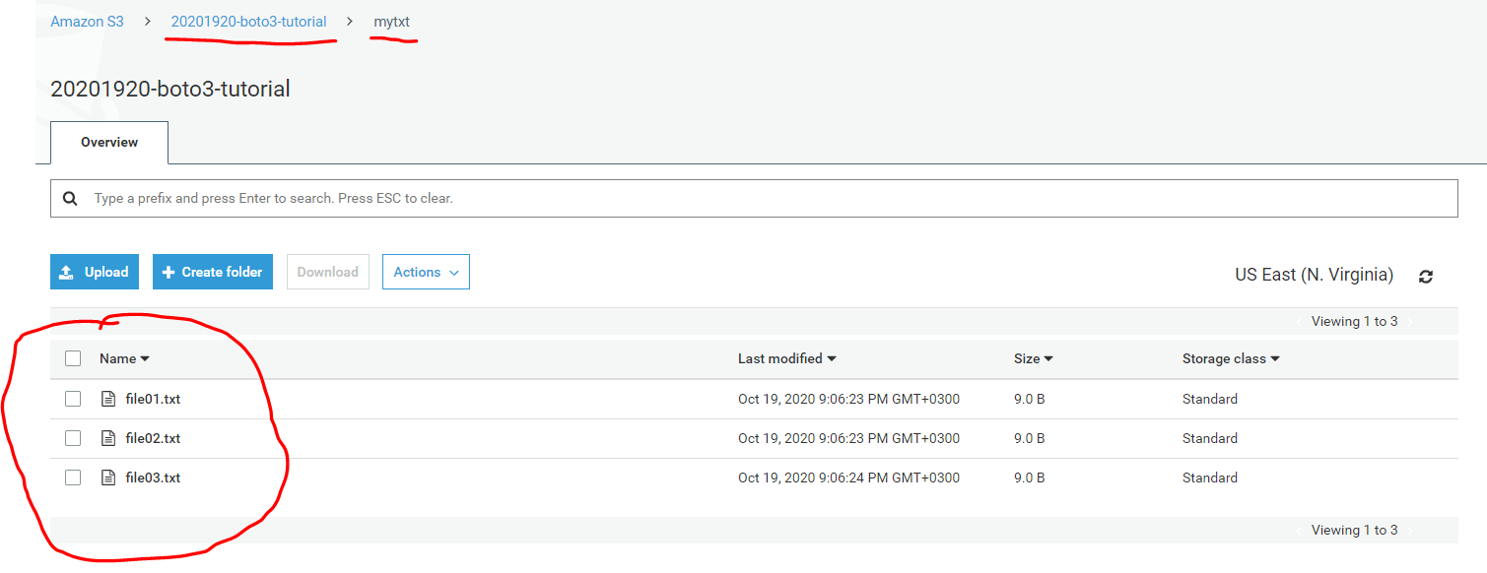Click the bottom pagination arrow after Viewing 1 to 3
Image resolution: width=1487 pixels, height=573 pixels.
click(x=1409, y=530)
